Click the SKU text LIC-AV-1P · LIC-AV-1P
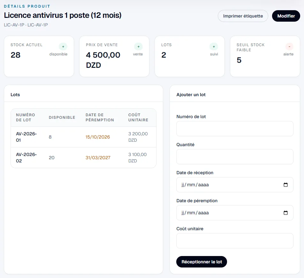The height and width of the screenshot is (278, 304). (x=26, y=25)
